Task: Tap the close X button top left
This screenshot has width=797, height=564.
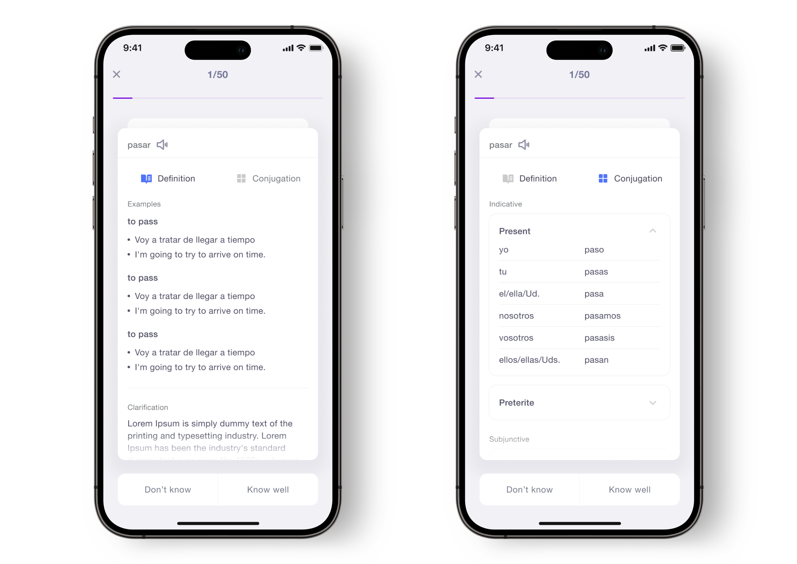Action: tap(116, 75)
